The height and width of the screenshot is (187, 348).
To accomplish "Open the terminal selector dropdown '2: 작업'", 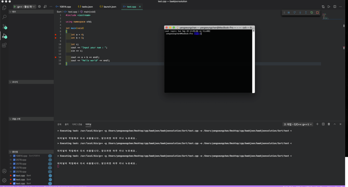I will click(x=298, y=124).
